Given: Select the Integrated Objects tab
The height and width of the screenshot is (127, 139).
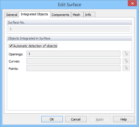Looking at the screenshot, I should point(34,14).
